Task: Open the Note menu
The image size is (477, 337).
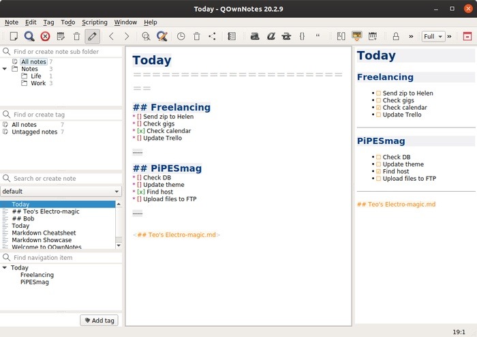Action: click(x=12, y=23)
